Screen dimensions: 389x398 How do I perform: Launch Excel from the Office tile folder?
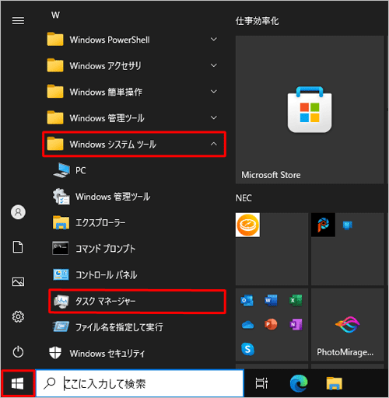coord(296,300)
